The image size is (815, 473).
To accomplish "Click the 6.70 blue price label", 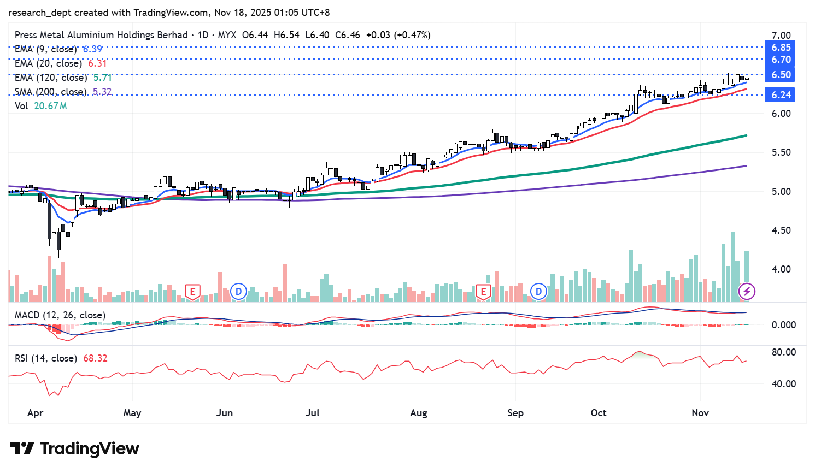I will click(x=781, y=60).
